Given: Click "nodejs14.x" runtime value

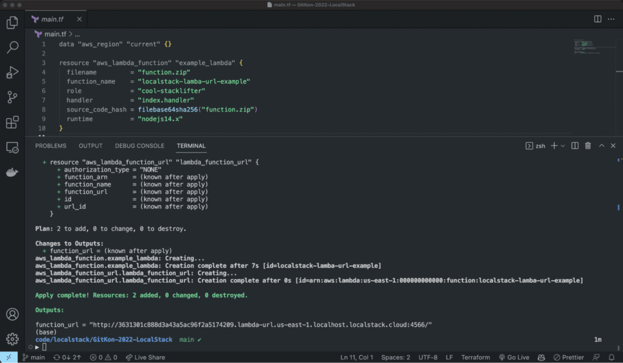Looking at the screenshot, I should click(x=160, y=119).
